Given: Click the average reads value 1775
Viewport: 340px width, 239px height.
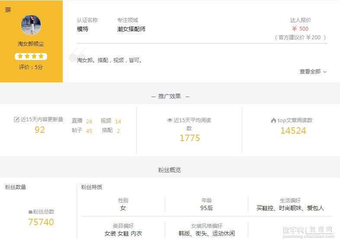Looking at the screenshot, I should 190,138.
